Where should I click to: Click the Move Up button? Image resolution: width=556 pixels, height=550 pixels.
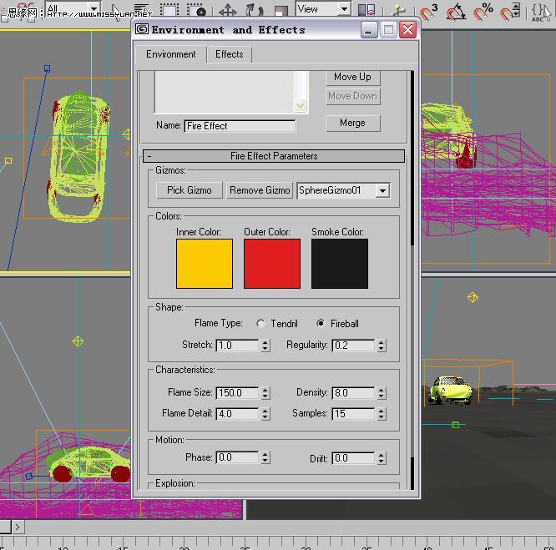coord(353,77)
